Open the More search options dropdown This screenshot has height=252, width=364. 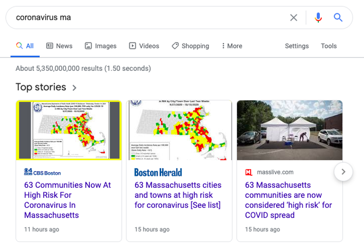232,46
